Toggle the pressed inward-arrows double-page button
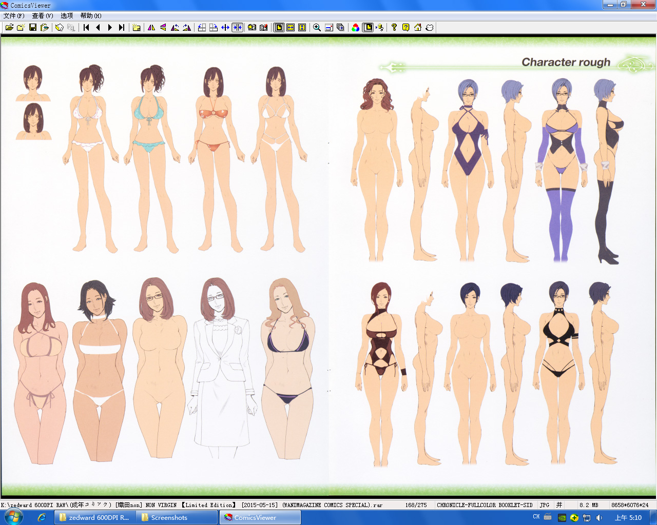This screenshot has width=657, height=525. click(x=237, y=28)
